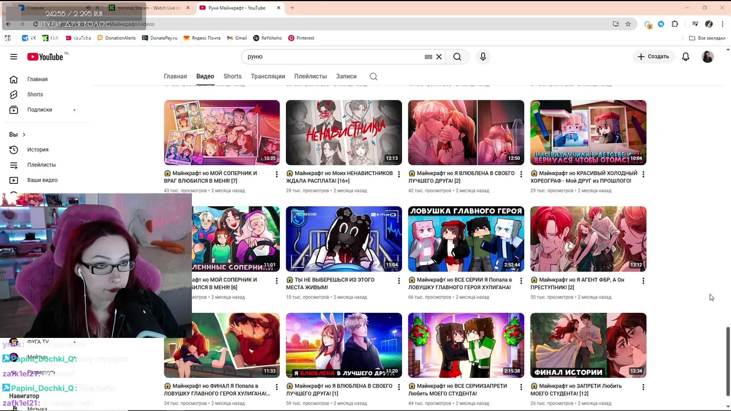Open DonationAlerts bookmark

click(x=117, y=38)
